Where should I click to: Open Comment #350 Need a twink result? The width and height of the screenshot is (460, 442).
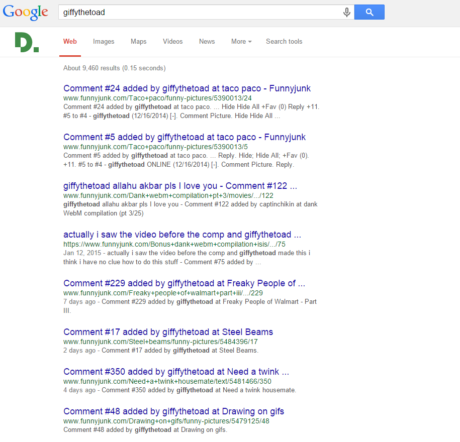(176, 372)
